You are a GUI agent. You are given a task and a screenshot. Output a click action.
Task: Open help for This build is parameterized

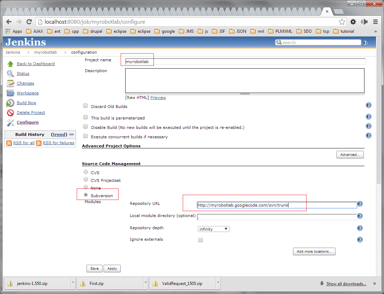368,117
